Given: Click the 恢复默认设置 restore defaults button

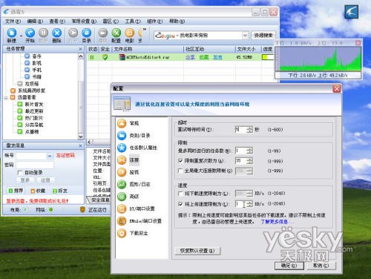Looking at the screenshot, I should pos(197,251).
